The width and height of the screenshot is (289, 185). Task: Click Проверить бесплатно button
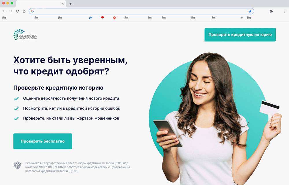coord(42,141)
